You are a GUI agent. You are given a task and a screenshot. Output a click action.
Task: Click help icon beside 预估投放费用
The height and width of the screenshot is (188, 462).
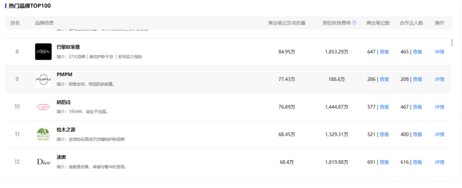click(x=354, y=23)
